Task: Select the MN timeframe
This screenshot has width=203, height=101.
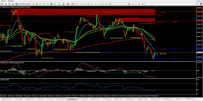Action: [x=106, y=4]
